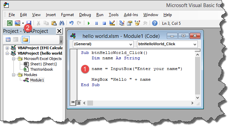The image size is (233, 132).
Task: Open Project Explorer toolbar icon
Action: pos(122,23)
